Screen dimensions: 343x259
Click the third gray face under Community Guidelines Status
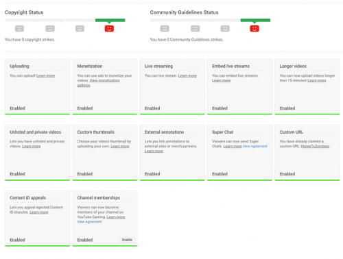225,29
